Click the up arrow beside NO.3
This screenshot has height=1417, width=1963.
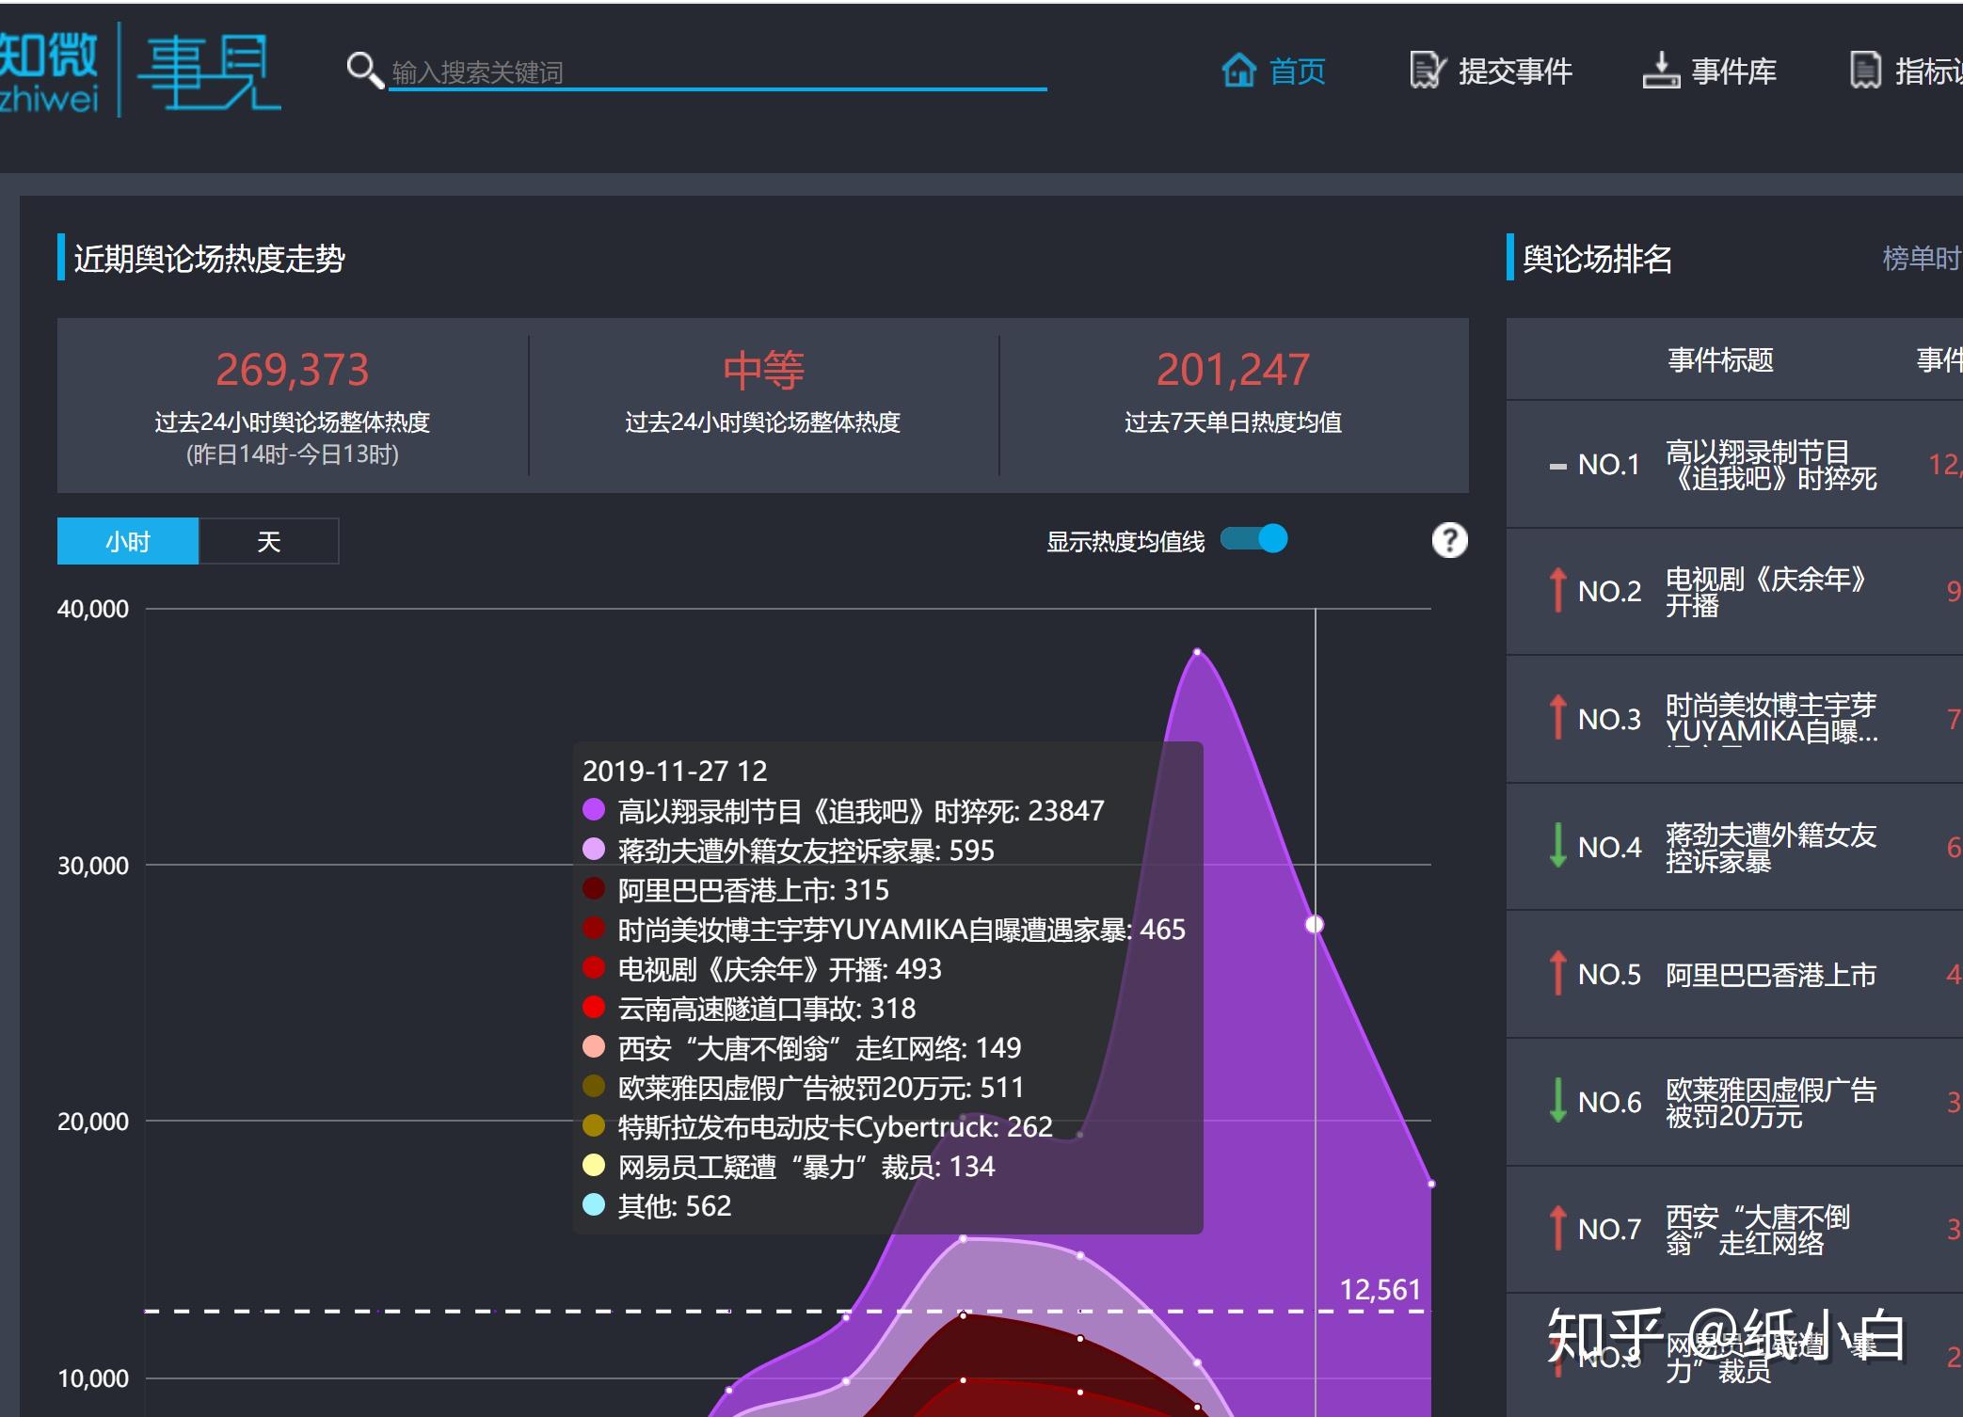pos(1557,718)
